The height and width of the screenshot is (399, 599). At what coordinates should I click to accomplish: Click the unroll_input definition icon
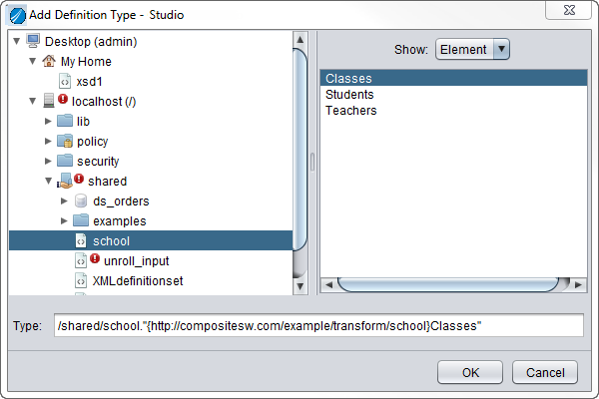pos(82,260)
